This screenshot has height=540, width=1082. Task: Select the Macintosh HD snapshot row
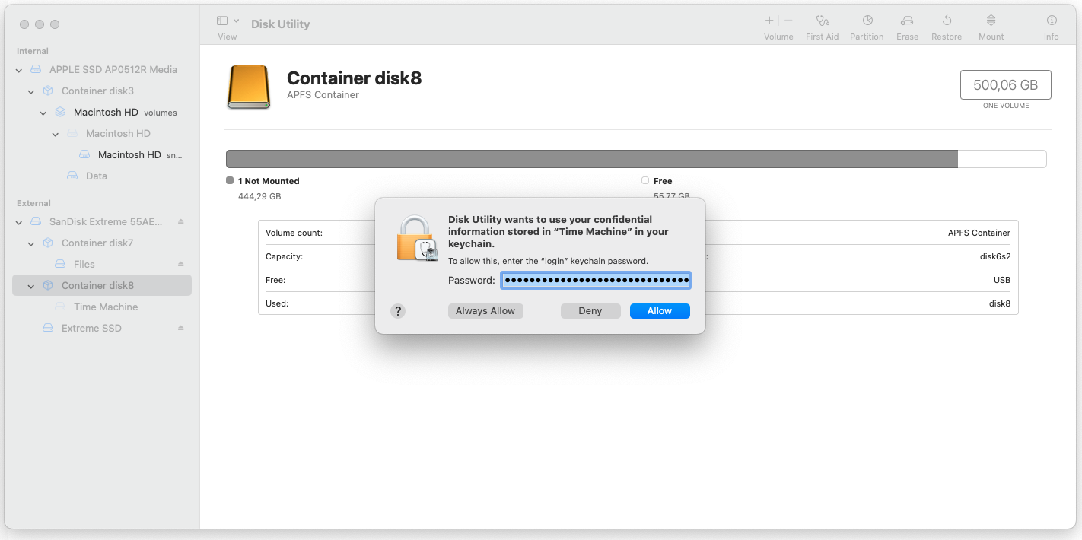coord(102,154)
